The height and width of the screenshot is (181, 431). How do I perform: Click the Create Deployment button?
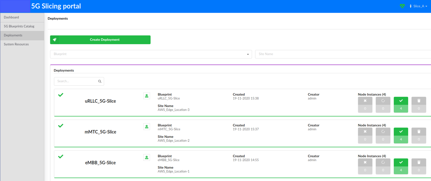click(x=100, y=40)
